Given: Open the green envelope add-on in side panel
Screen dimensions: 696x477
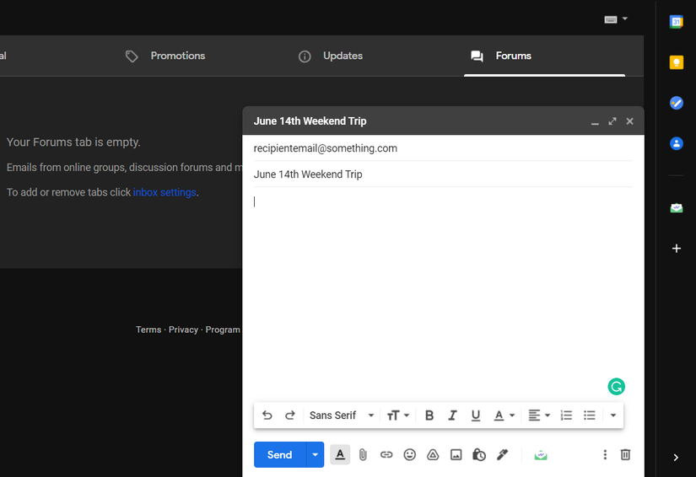Looking at the screenshot, I should click(676, 207).
